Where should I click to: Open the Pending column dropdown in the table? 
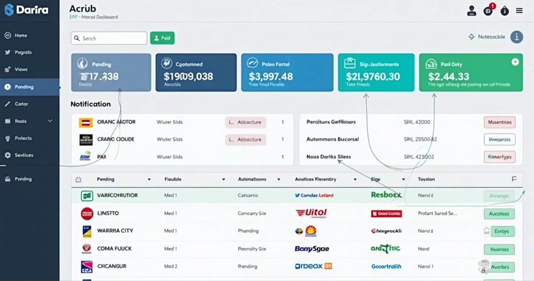[149, 179]
